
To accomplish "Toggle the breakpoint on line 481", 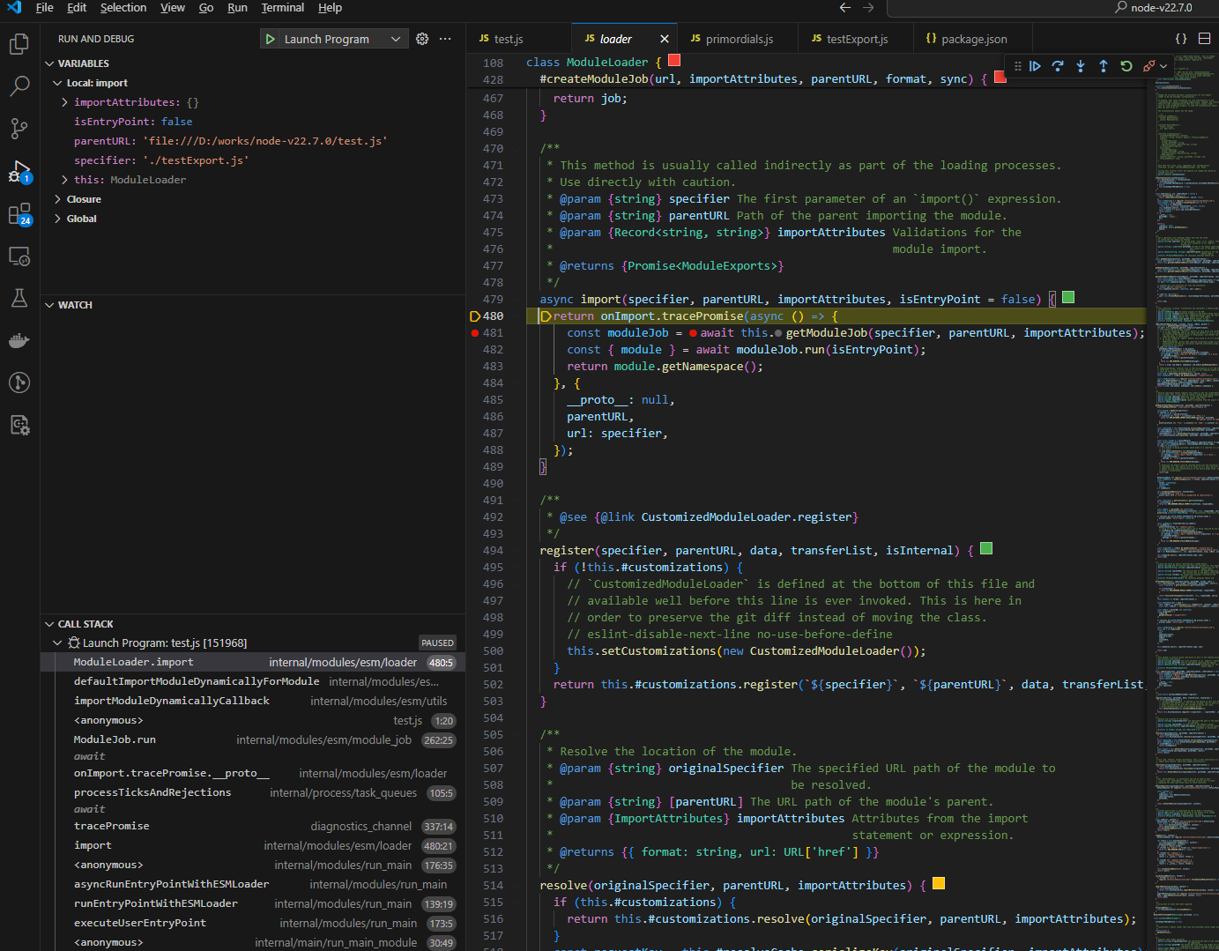I will click(x=475, y=333).
